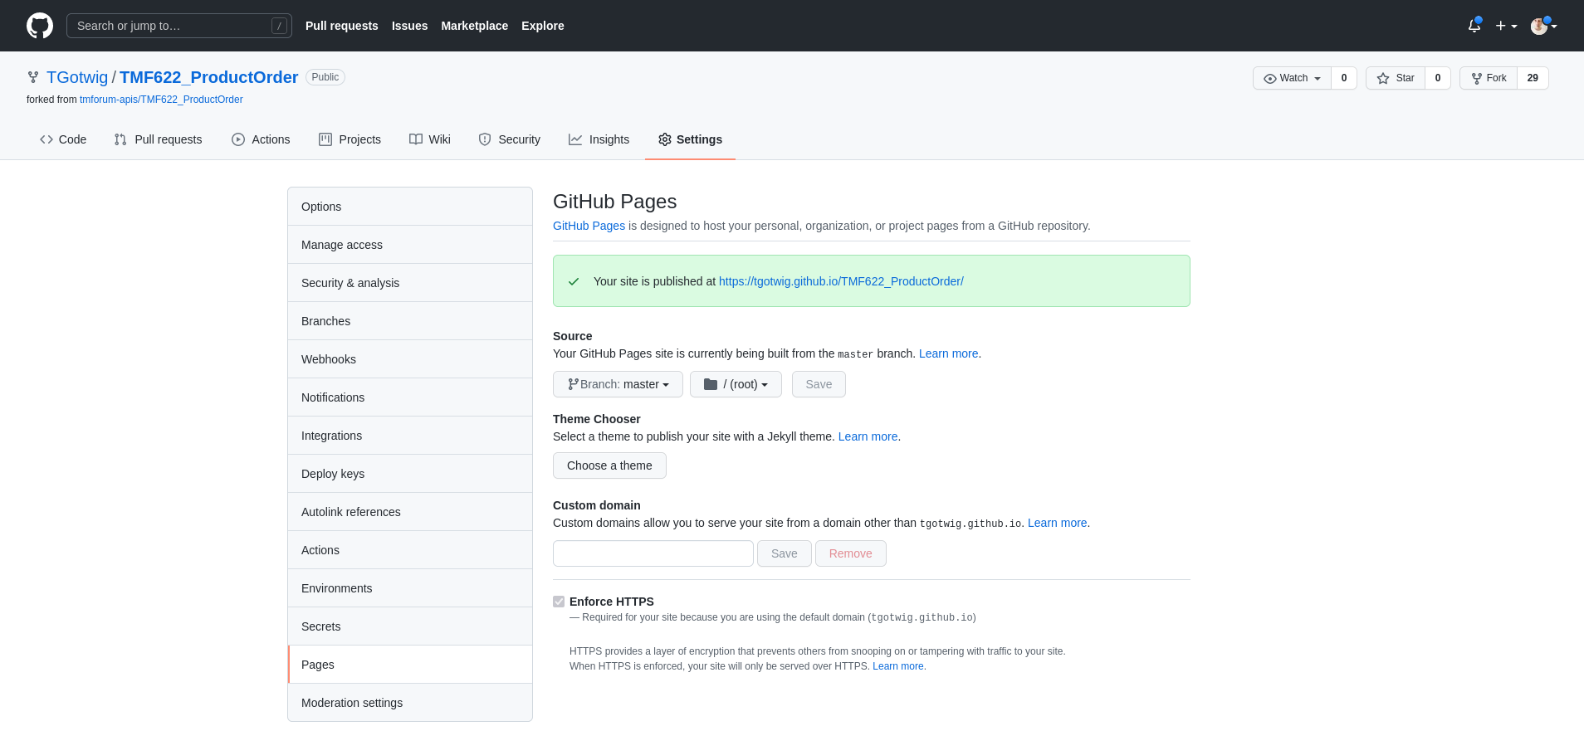Image resolution: width=1584 pixels, height=731 pixels.
Task: Open Environments settings
Action: [410, 588]
